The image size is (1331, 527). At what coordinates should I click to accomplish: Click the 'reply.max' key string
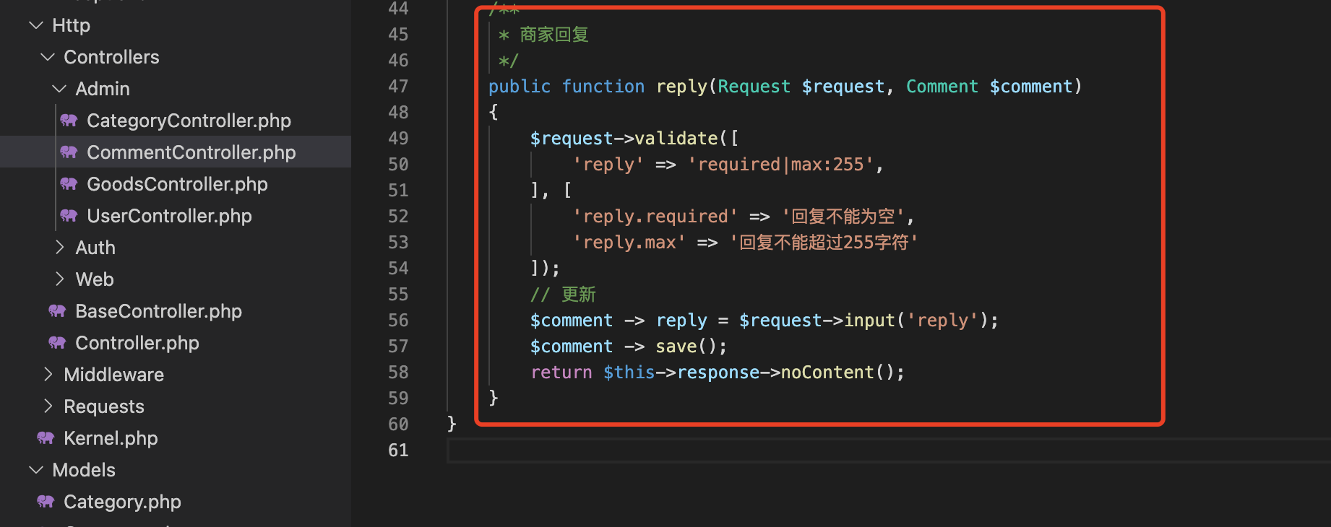629,243
